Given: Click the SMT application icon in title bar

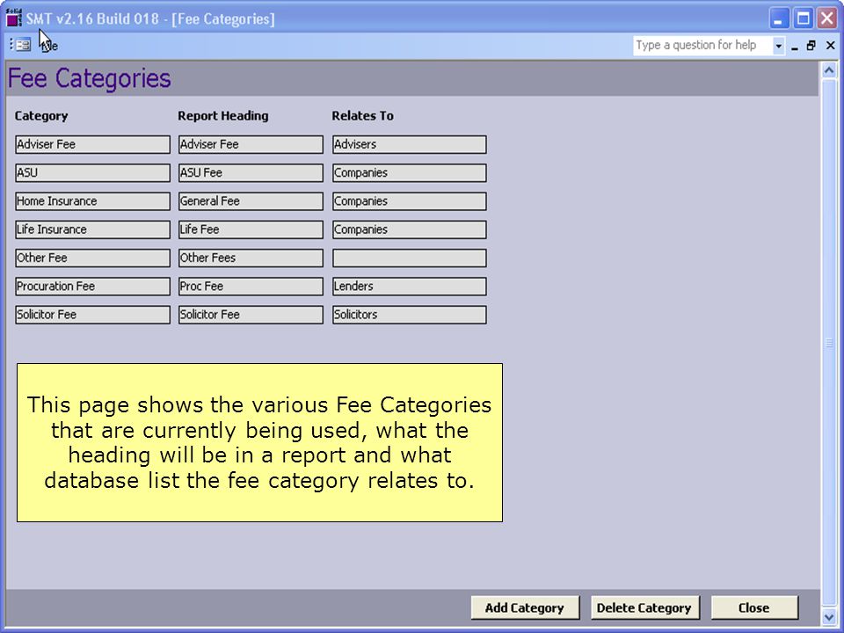Looking at the screenshot, I should tap(13, 18).
